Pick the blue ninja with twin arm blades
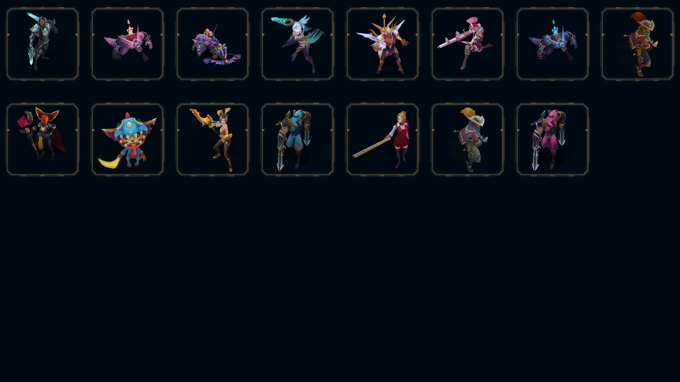This screenshot has height=382, width=680. point(297,139)
